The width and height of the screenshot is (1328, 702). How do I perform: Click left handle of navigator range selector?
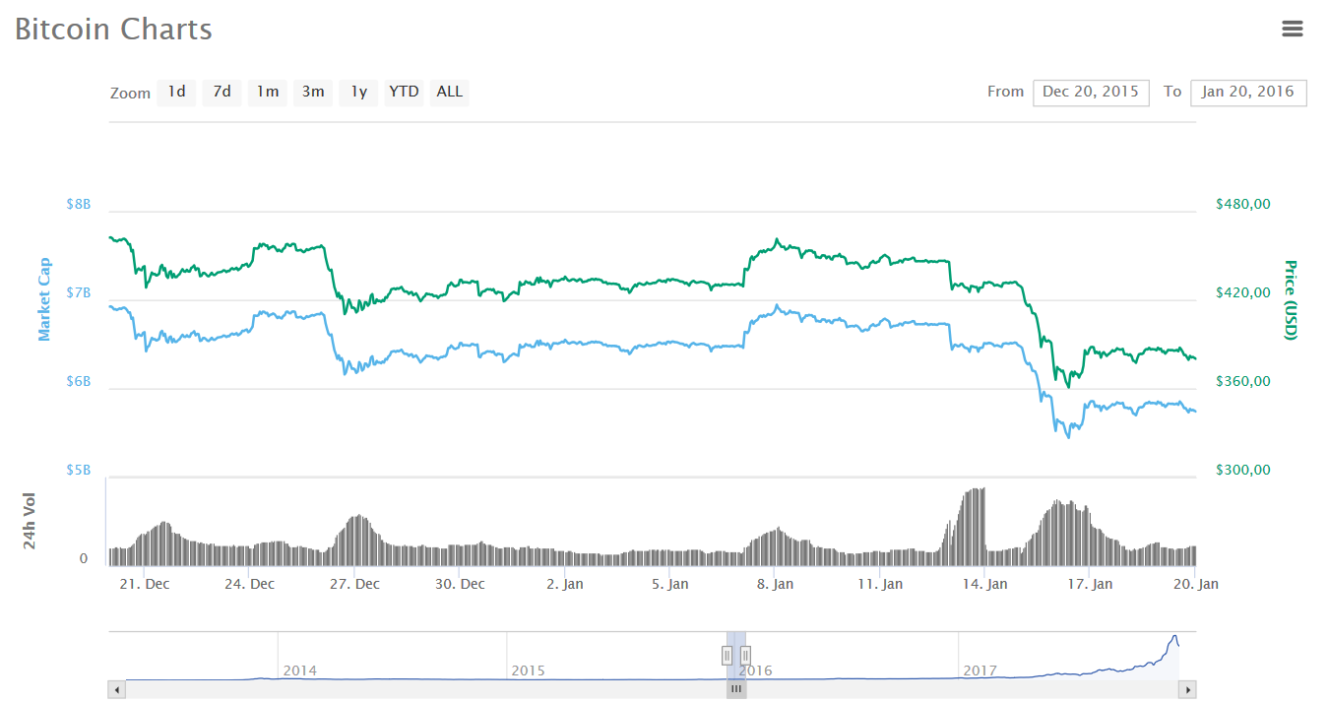pyautogui.click(x=727, y=655)
